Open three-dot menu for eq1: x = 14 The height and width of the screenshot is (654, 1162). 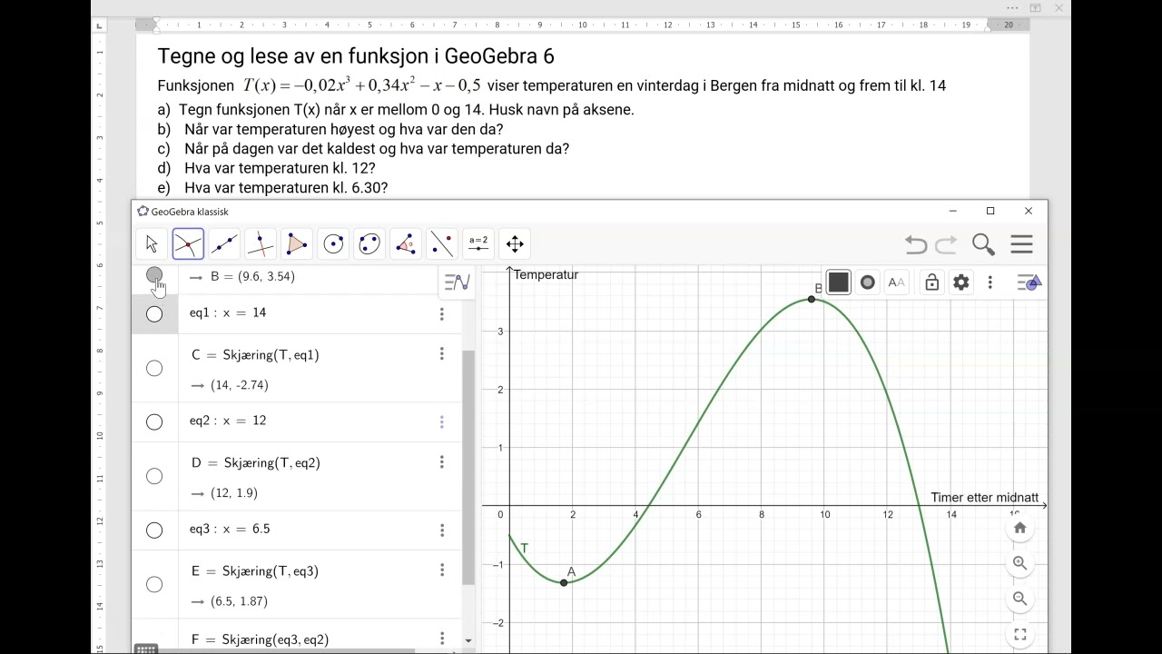pos(442,314)
